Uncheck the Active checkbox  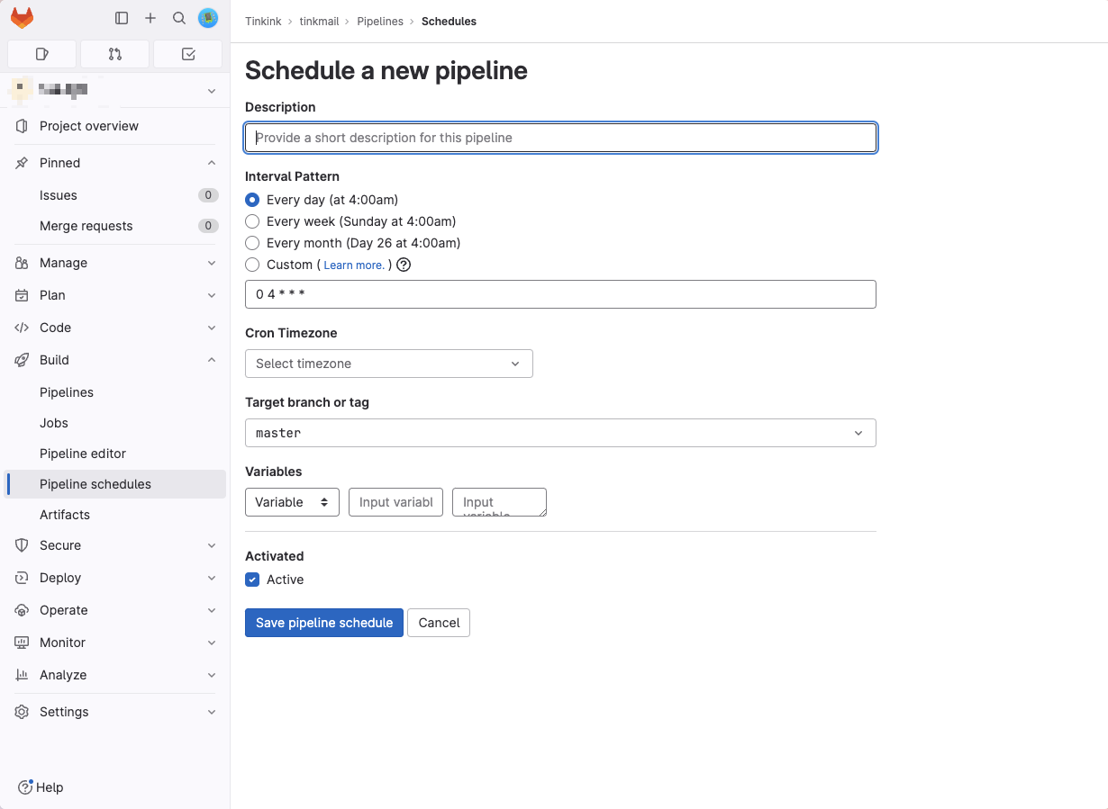coord(252,580)
